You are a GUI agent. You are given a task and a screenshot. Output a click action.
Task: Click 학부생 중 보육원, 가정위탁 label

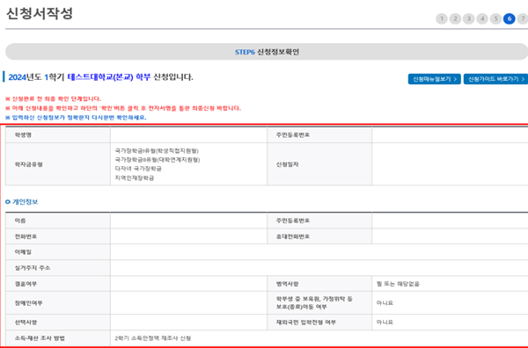coord(319,303)
